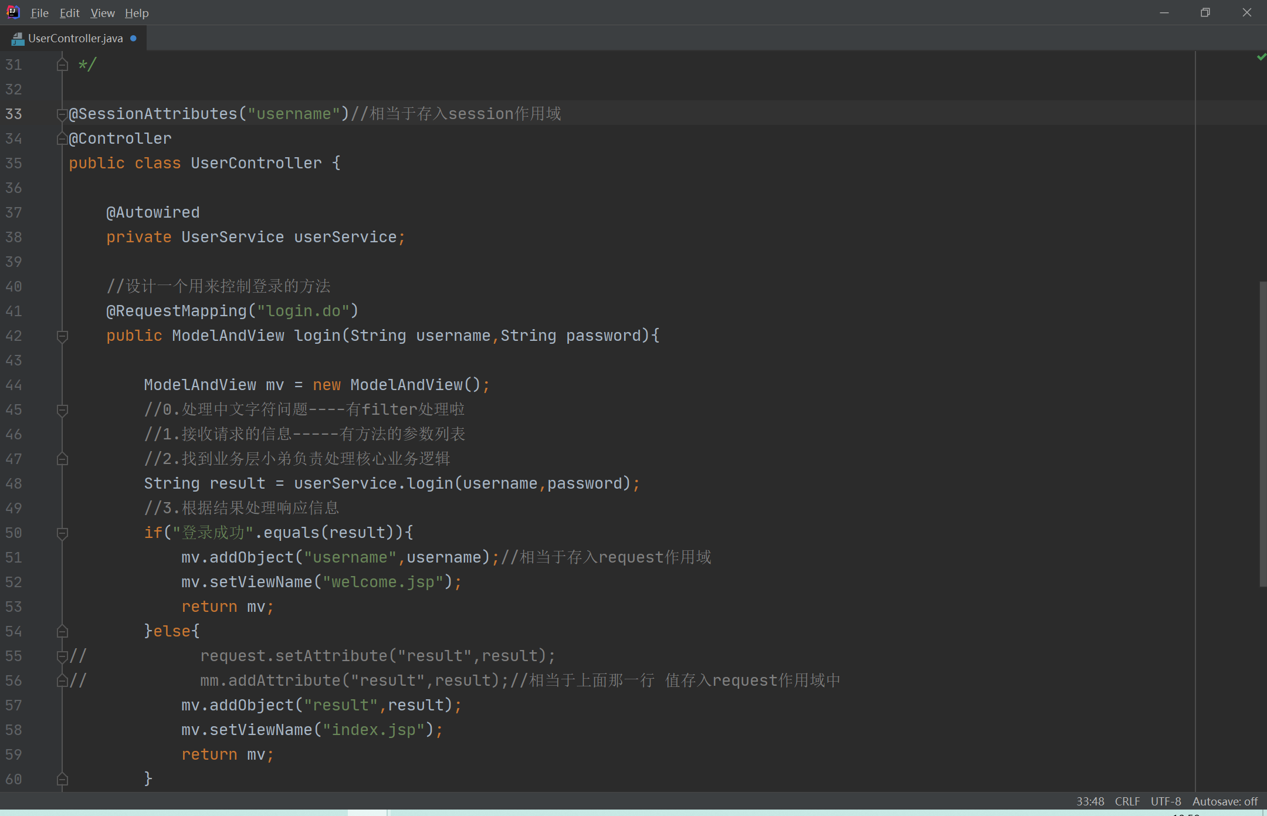Click the 'return mv;' on line 59
Viewport: 1267px width, 816px height.
(228, 754)
